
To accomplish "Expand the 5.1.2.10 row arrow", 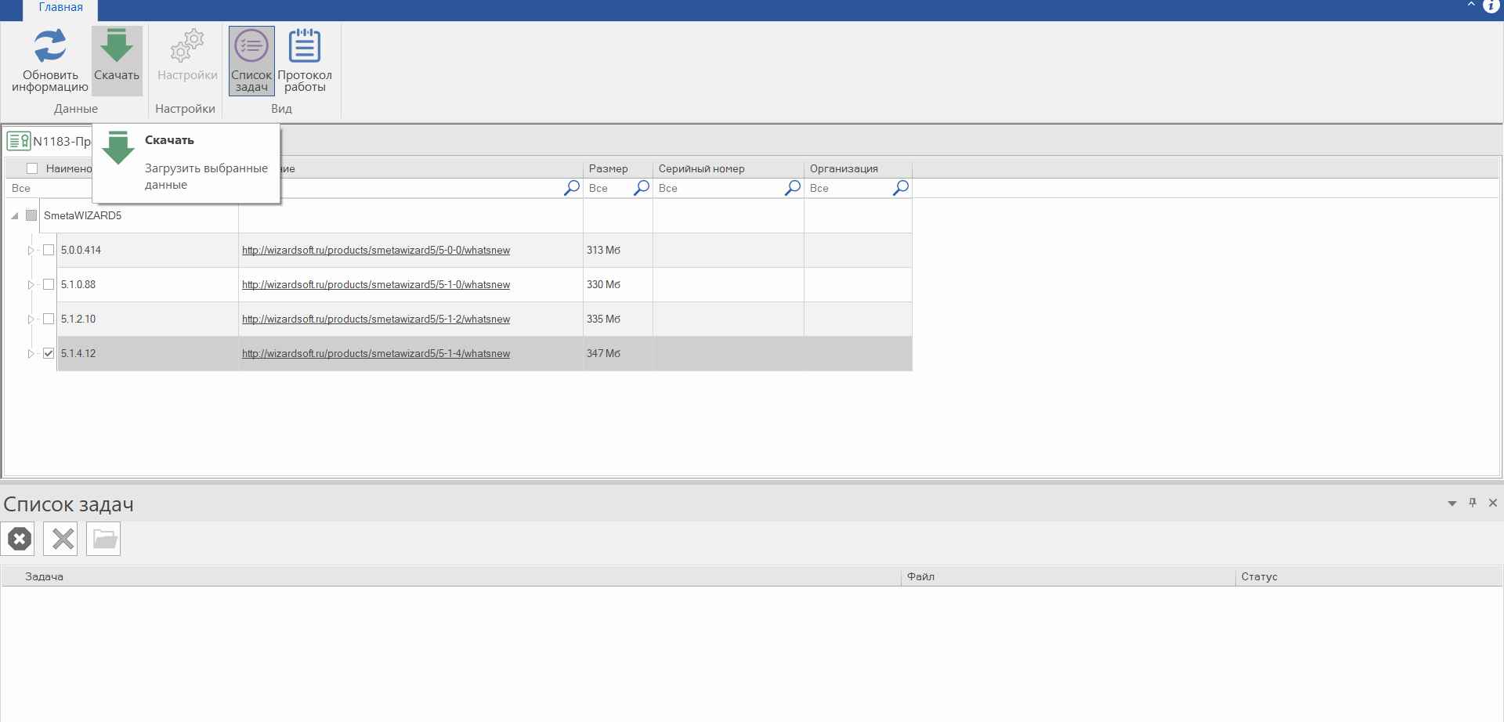I will point(31,319).
